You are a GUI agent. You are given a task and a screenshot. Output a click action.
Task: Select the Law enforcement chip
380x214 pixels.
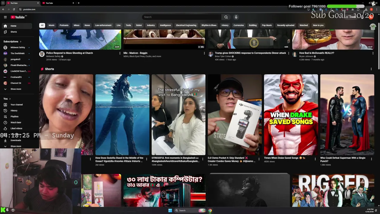[x=103, y=25]
